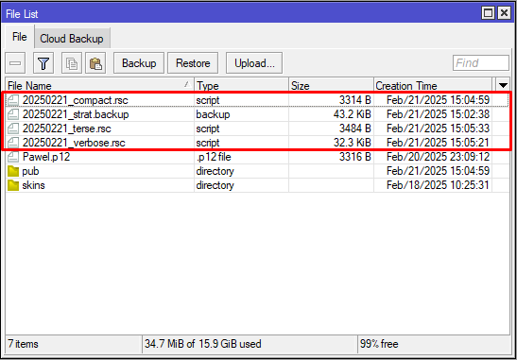Click the '7 items' status text
Image resolution: width=517 pixels, height=360 pixels.
pyautogui.click(x=23, y=344)
